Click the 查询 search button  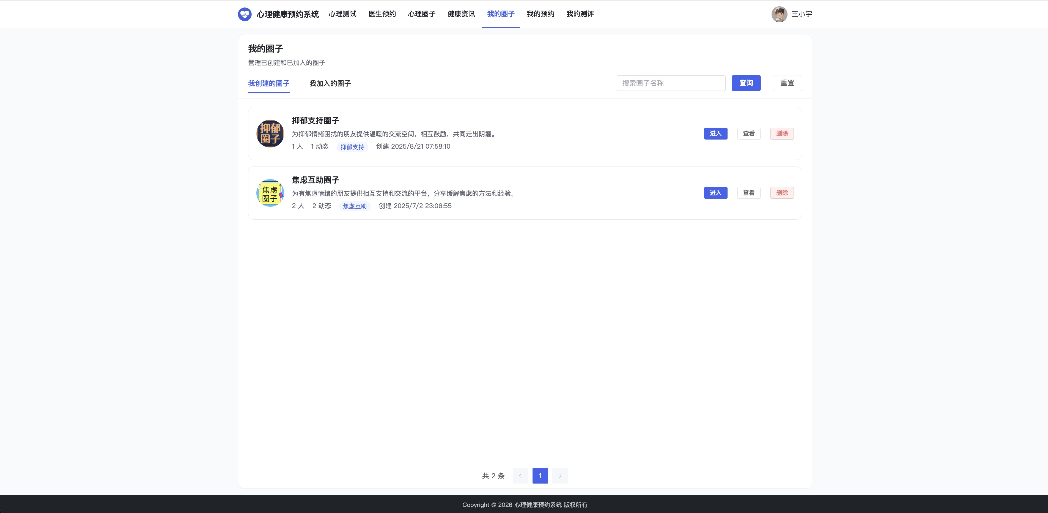[x=746, y=83]
